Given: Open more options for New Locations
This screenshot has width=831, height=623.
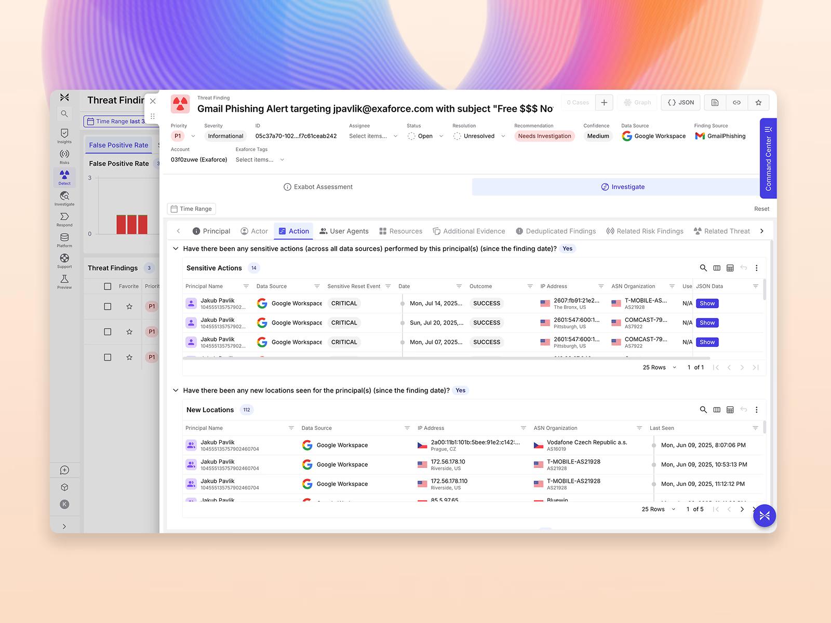Looking at the screenshot, I should point(757,410).
